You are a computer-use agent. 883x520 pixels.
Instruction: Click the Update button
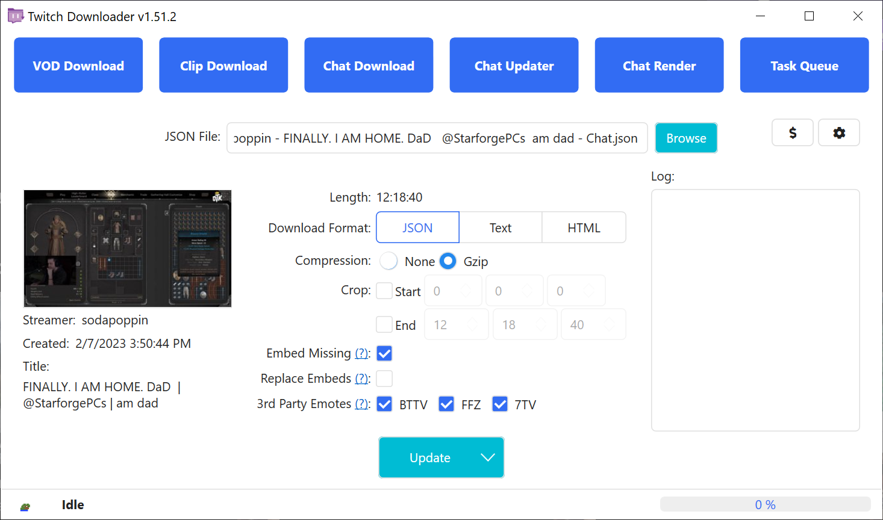(x=429, y=457)
